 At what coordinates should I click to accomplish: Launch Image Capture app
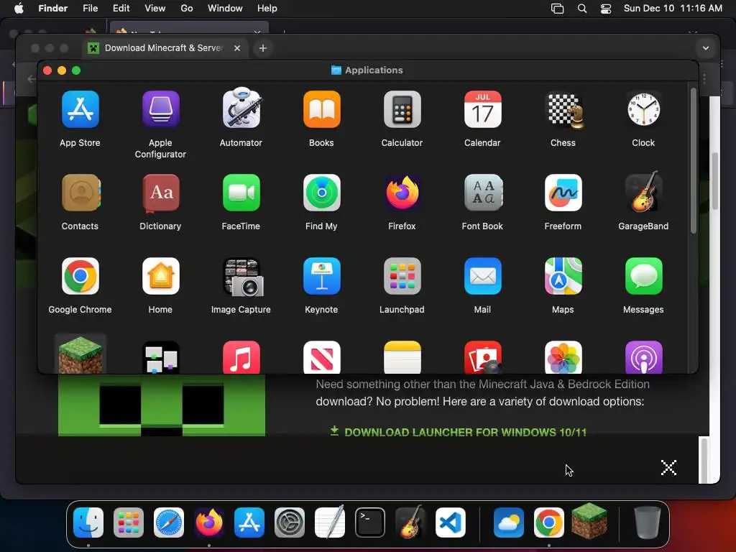pos(243,277)
